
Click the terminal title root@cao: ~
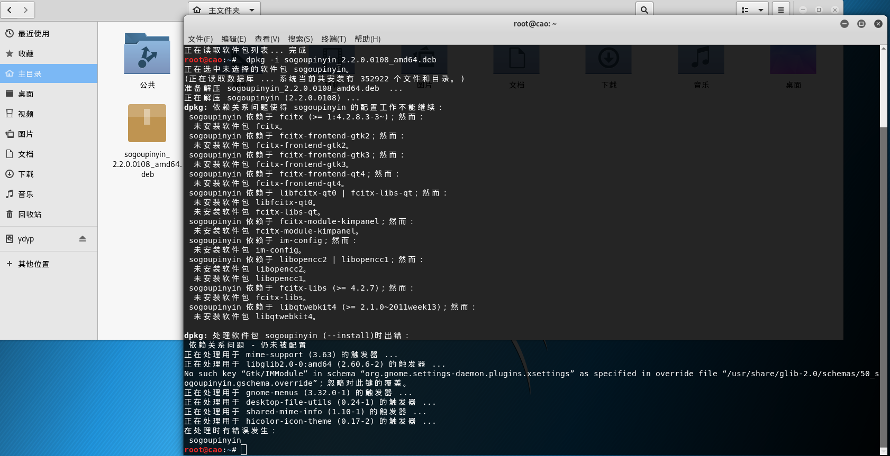[535, 24]
